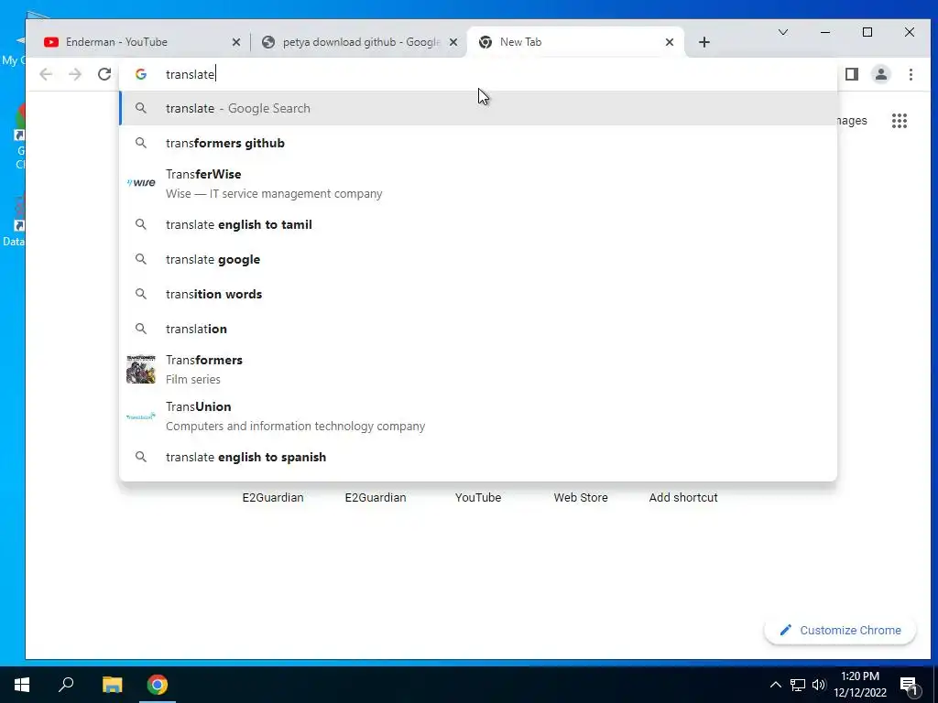938x703 pixels.
Task: Click the Add shortcut button
Action: pyautogui.click(x=683, y=497)
